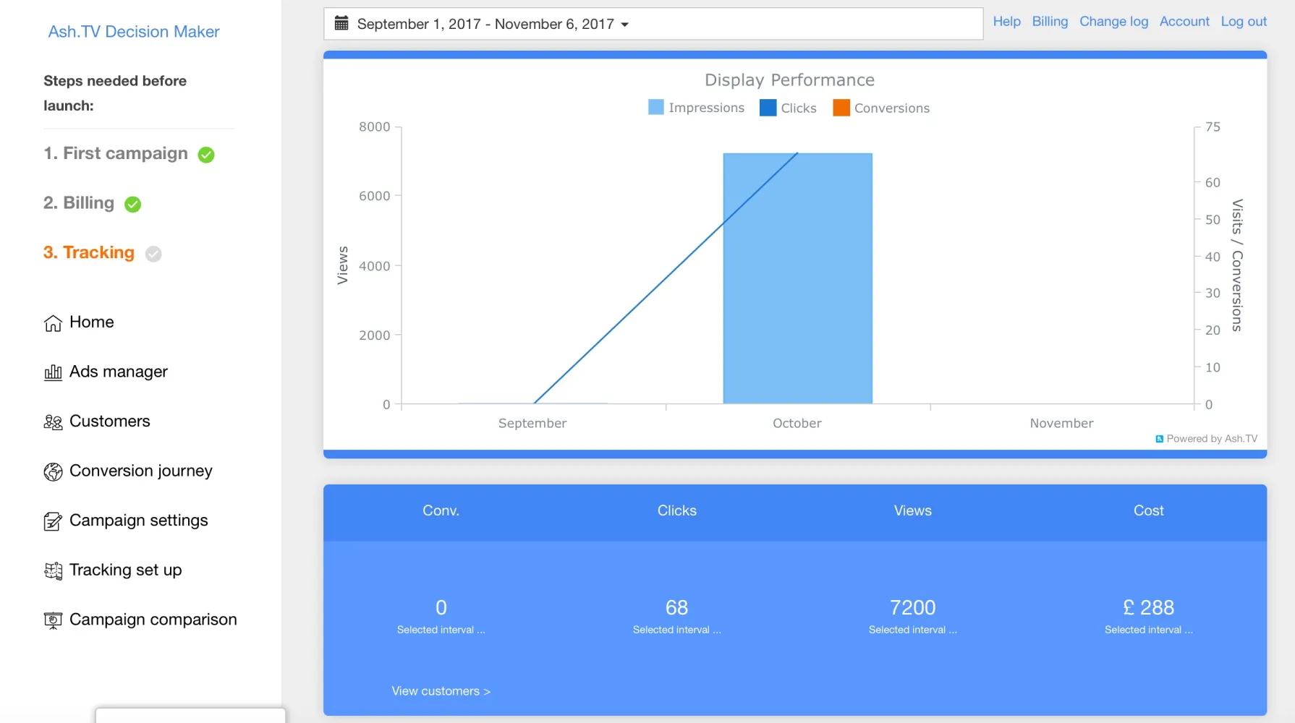Open the Help menu link
The width and height of the screenshot is (1295, 723).
1006,22
